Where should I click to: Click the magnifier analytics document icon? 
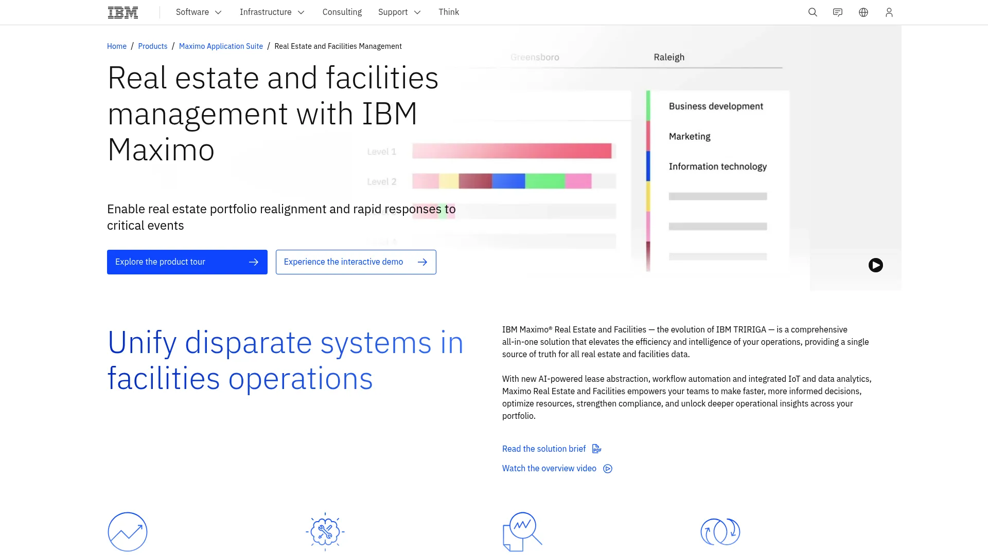(523, 532)
